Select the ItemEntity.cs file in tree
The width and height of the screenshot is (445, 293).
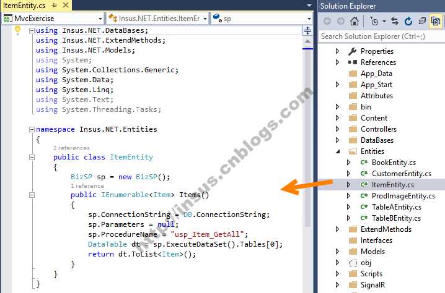[393, 185]
